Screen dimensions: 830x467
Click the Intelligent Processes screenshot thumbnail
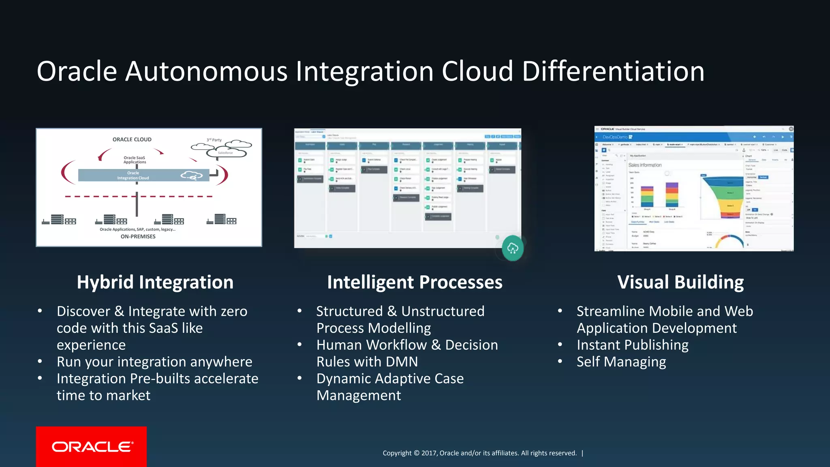(407, 188)
